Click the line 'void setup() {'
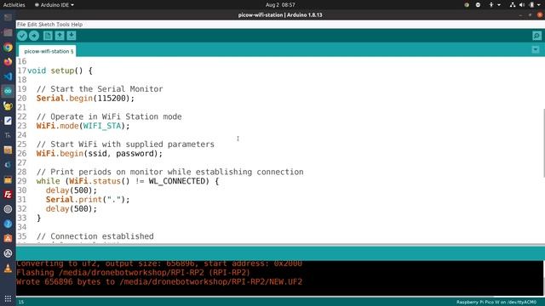Image resolution: width=545 pixels, height=306 pixels. pos(60,71)
